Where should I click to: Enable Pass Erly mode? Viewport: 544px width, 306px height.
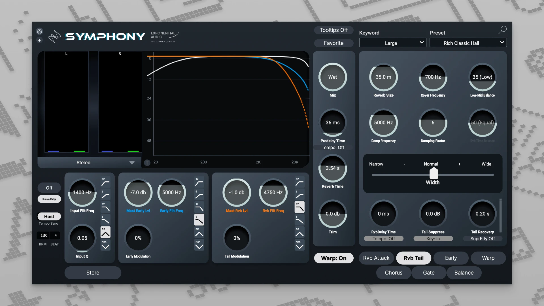pyautogui.click(x=49, y=199)
